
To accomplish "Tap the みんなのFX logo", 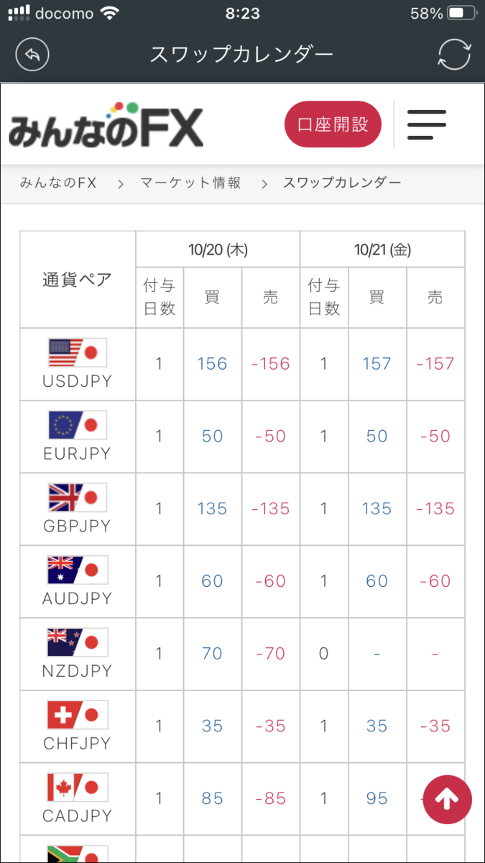I will pyautogui.click(x=105, y=124).
